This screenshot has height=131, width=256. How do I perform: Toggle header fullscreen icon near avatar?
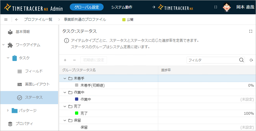[216, 7]
